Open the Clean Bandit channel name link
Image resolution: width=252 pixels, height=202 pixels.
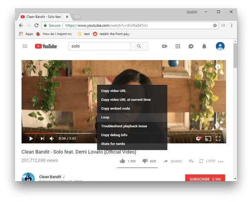[50, 177]
